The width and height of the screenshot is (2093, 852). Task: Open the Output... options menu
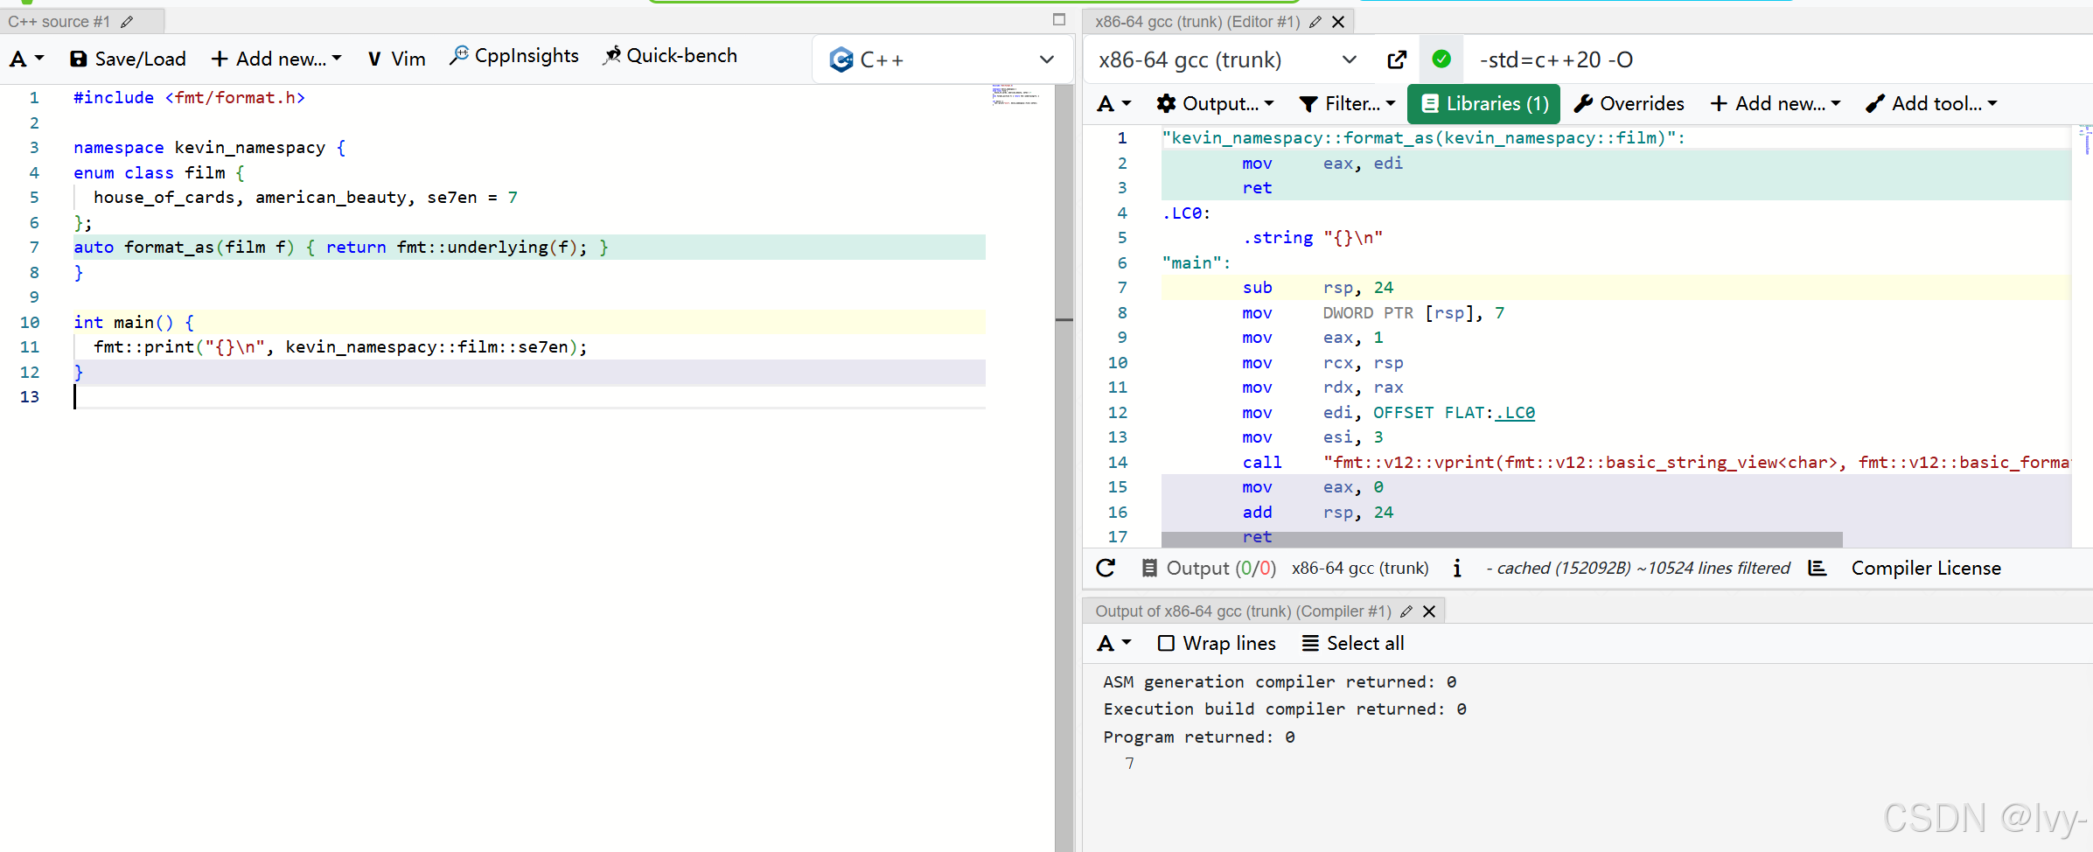[x=1215, y=104]
